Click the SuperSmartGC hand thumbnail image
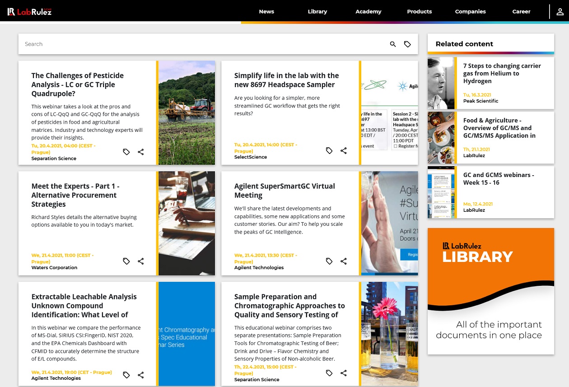The width and height of the screenshot is (569, 387). point(390,223)
